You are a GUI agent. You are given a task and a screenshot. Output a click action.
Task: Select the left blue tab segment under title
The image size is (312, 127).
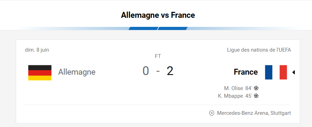pyautogui.click(x=143, y=29)
